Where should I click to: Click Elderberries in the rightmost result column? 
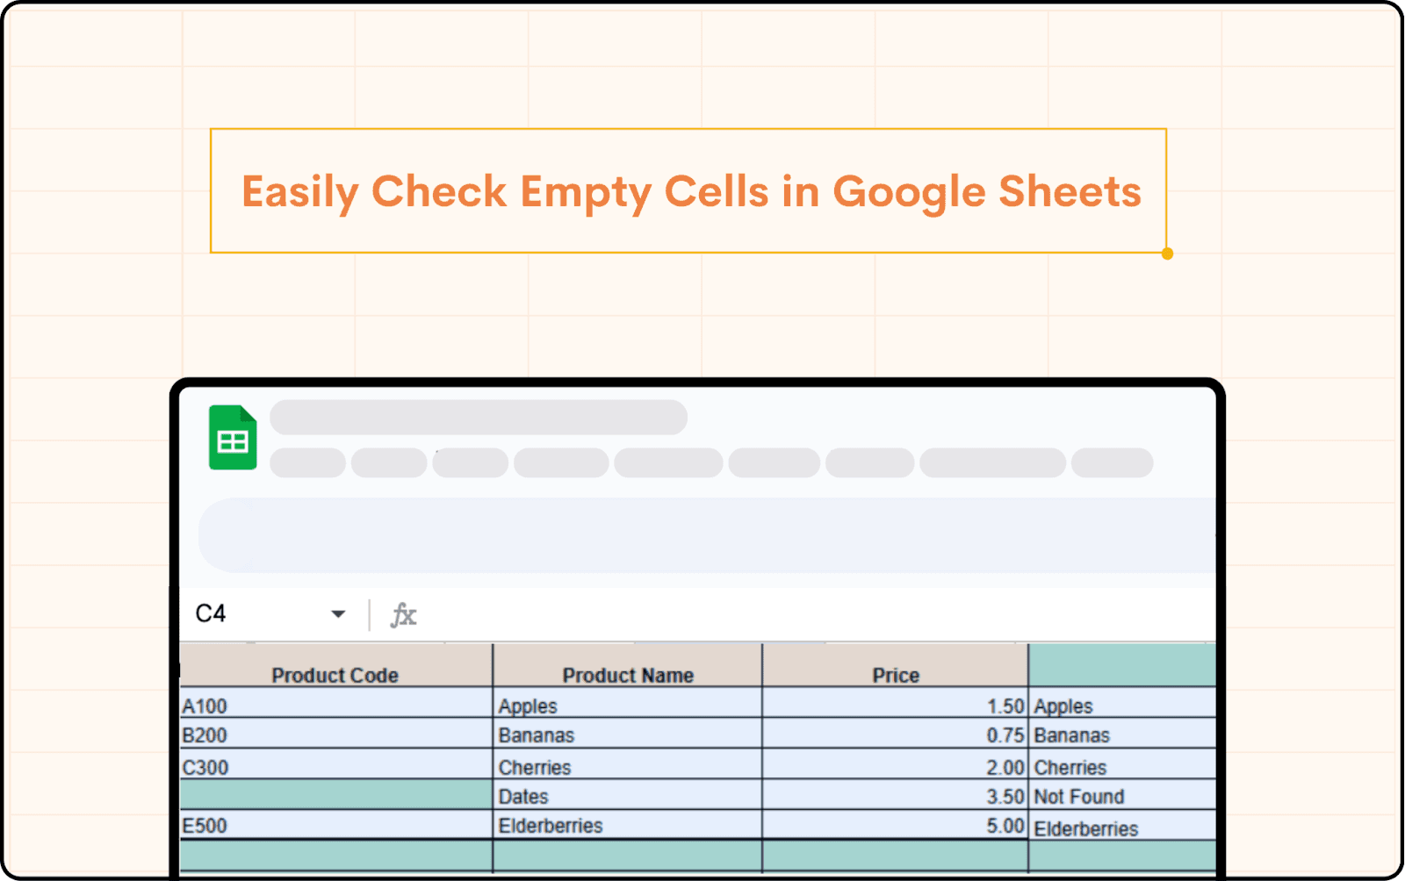point(1122,826)
